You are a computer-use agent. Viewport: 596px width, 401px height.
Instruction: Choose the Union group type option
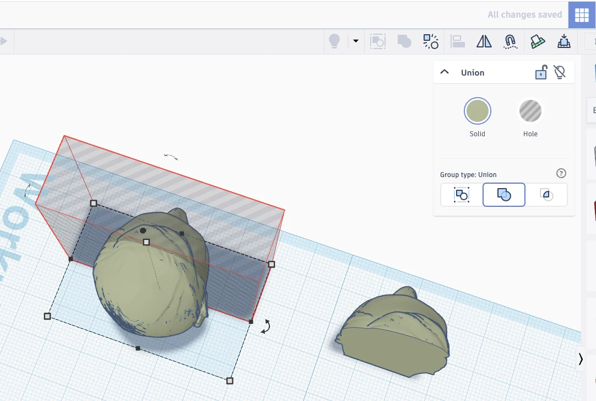click(x=504, y=195)
